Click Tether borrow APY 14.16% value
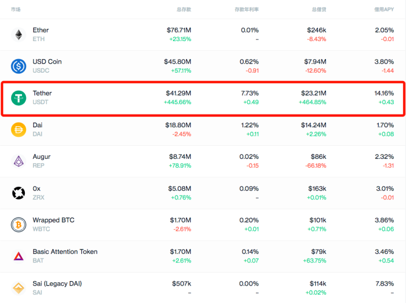This screenshot has height=303, width=406. coord(384,93)
